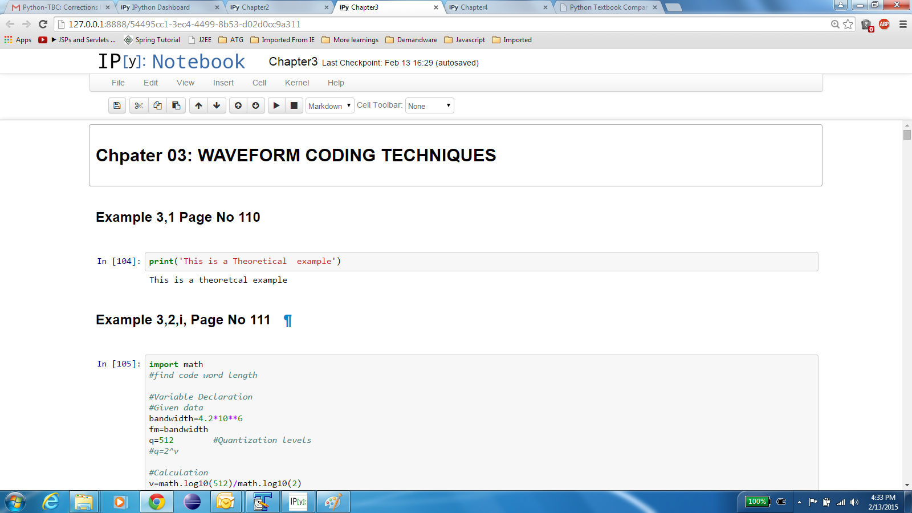Copy the selected cell
This screenshot has height=513, width=912.
[157, 105]
